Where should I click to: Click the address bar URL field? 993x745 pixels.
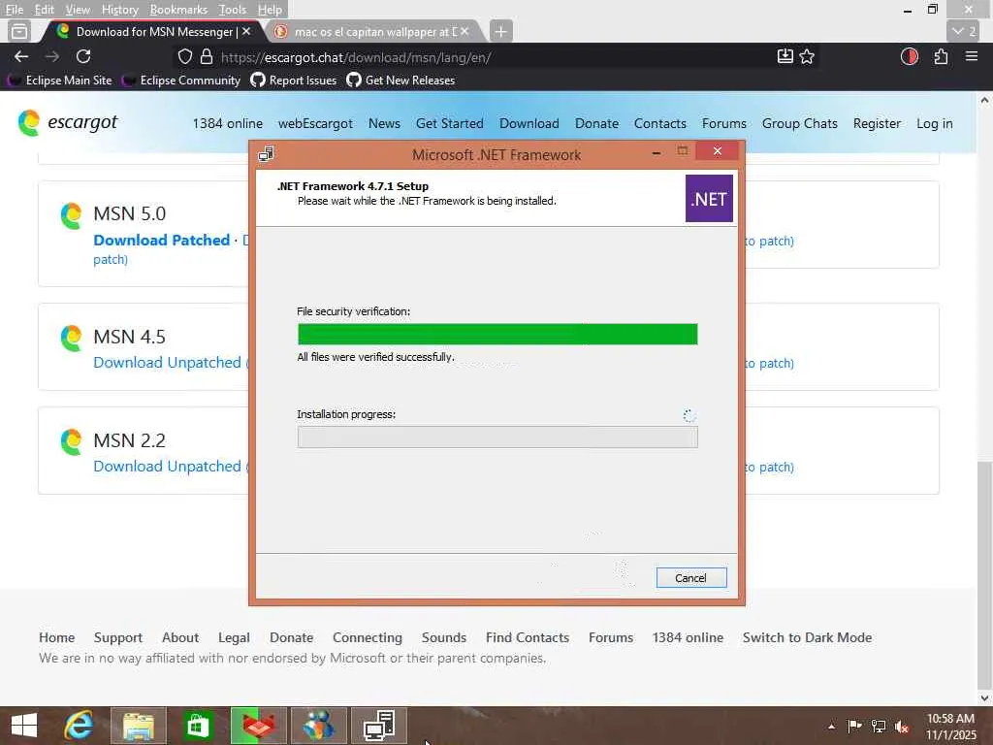[494, 57]
